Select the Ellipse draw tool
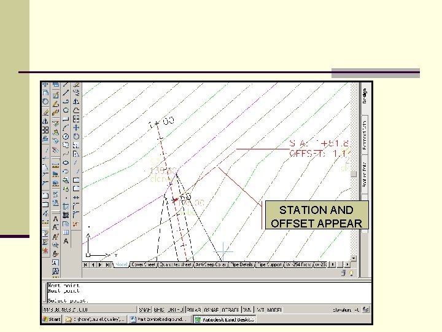The height and width of the screenshot is (332, 442). click(66, 162)
